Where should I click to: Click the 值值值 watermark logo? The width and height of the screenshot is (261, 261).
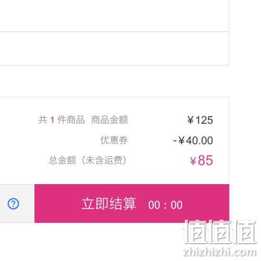[220, 232]
